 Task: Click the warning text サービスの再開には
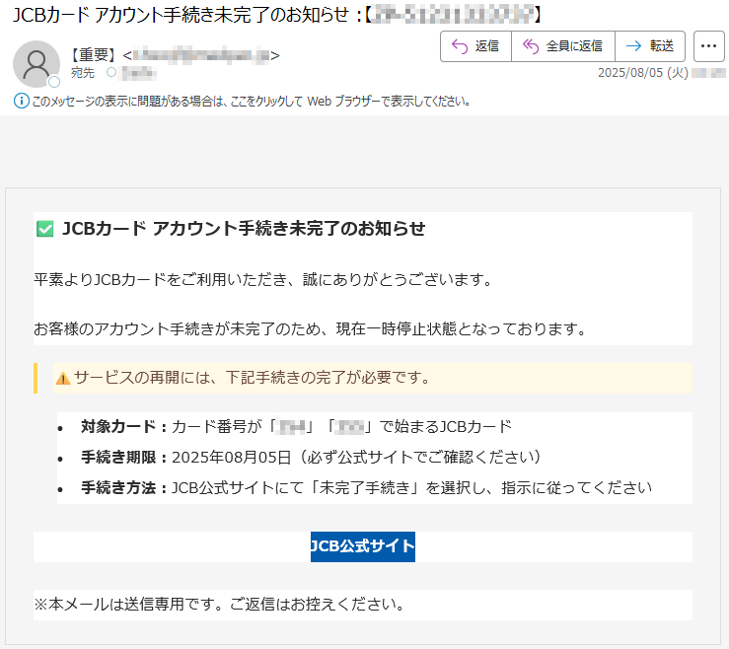(253, 378)
